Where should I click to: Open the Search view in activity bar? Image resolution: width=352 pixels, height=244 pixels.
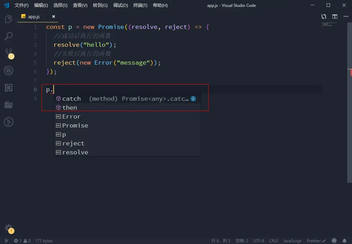coord(9,36)
